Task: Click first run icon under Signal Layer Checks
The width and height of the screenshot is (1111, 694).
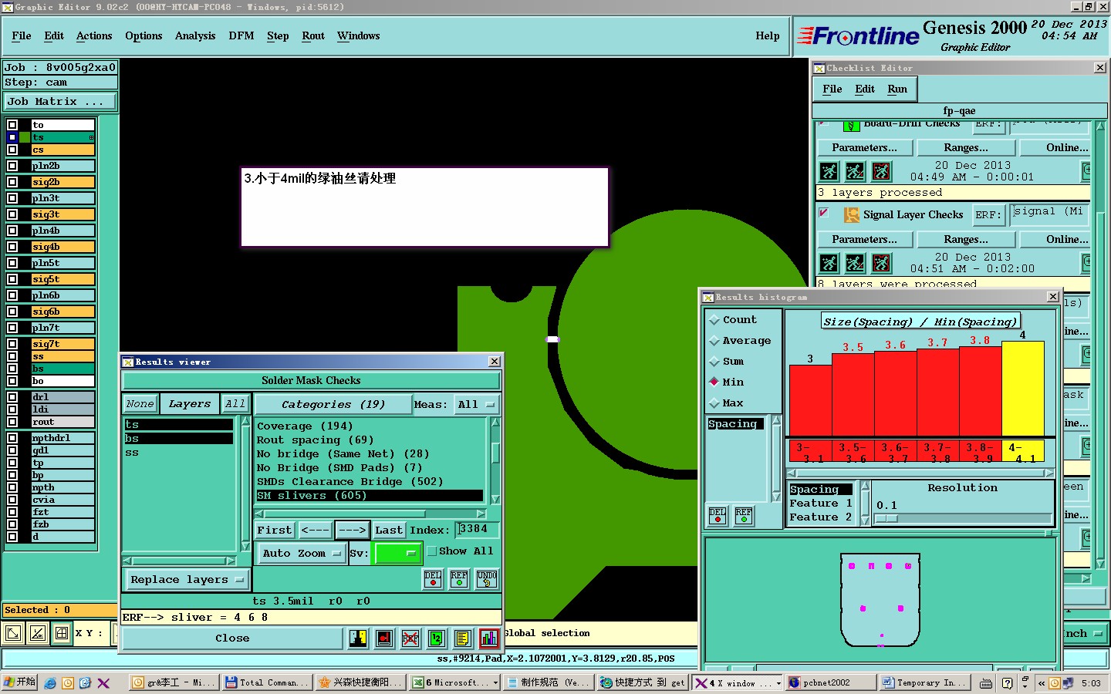Action: point(829,263)
